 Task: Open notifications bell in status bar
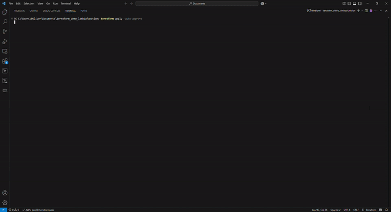[x=387, y=210]
